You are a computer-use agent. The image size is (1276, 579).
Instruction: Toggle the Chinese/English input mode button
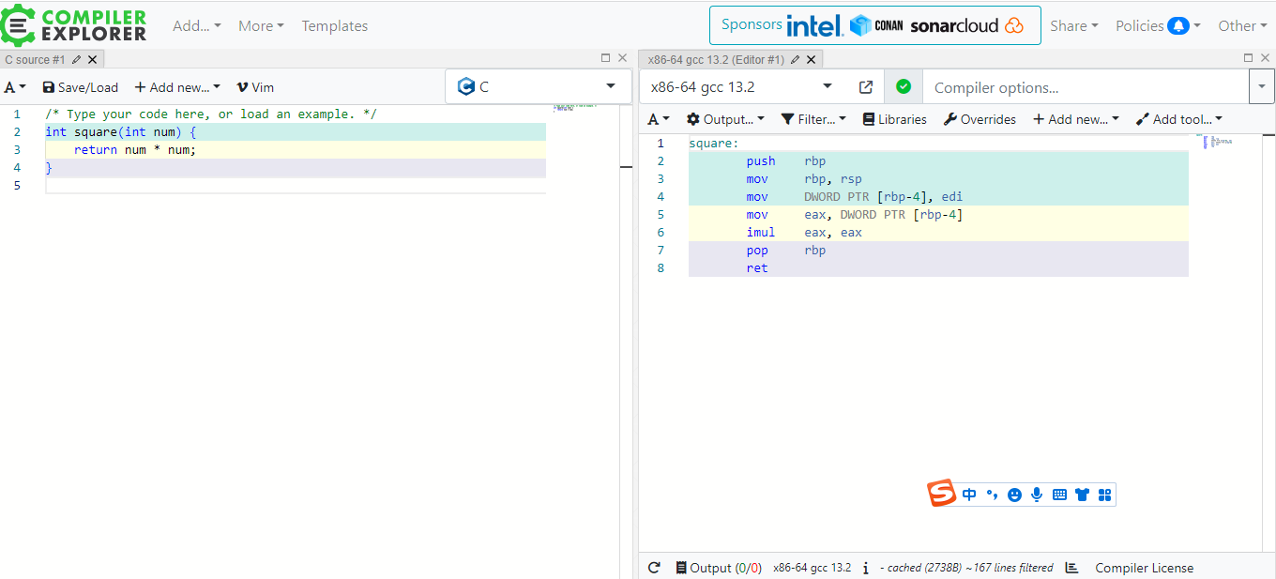click(969, 495)
